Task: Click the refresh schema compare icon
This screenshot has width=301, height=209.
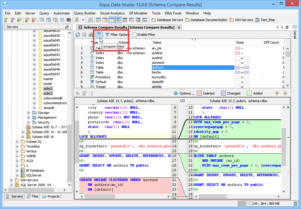Action: (78, 35)
